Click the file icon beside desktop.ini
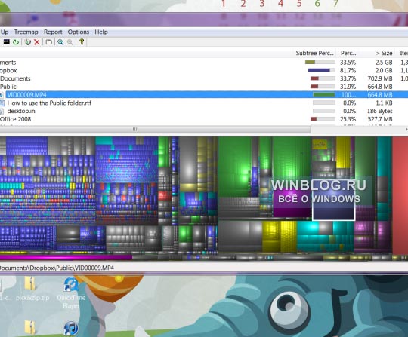Image resolution: width=408 pixels, height=337 pixels. (x=2, y=111)
